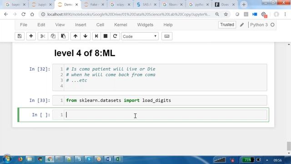The image size is (291, 164).
Task: Open the Widgets menu
Action: (145, 25)
